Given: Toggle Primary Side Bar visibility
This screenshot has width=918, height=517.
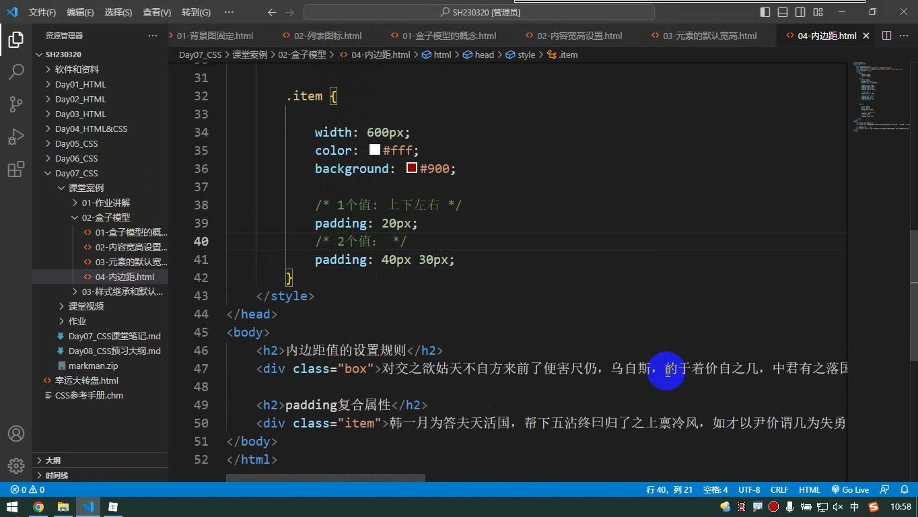Looking at the screenshot, I should (765, 12).
